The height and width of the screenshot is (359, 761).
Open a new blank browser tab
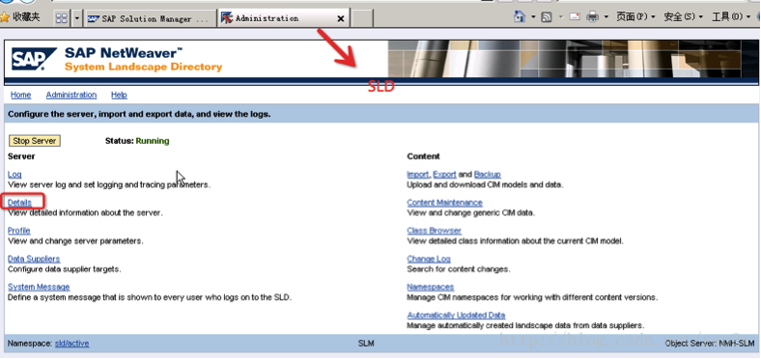361,18
